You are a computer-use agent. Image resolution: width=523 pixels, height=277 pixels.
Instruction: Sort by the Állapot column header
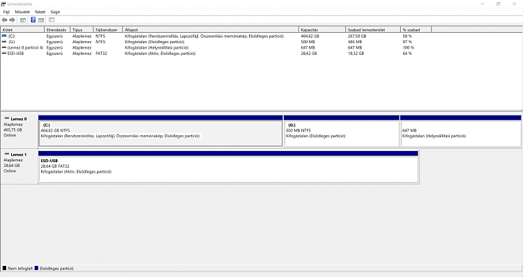211,30
